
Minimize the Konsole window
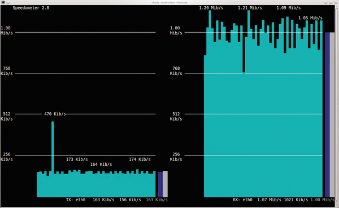[x=325, y=2]
